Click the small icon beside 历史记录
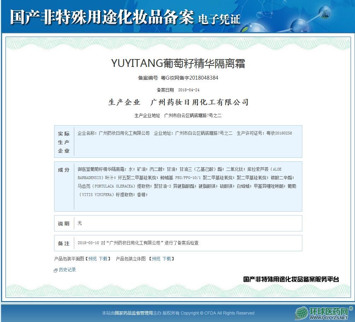 (56, 270)
